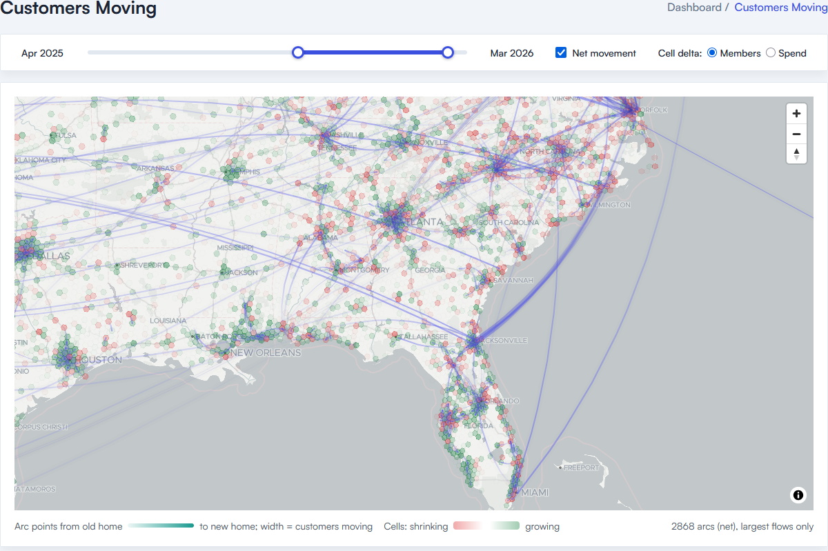828x551 pixels.
Task: Select the Members cell delta radio
Action: pyautogui.click(x=712, y=52)
